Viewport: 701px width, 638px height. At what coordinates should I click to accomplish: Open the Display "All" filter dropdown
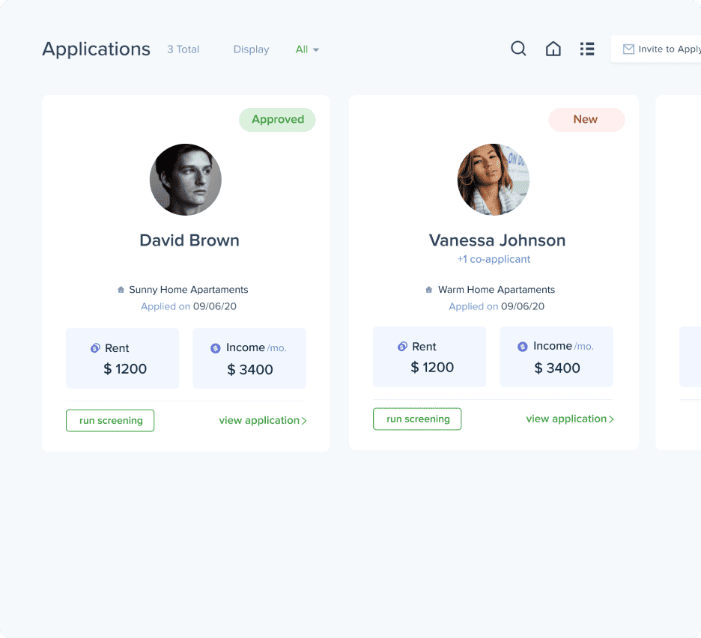307,49
